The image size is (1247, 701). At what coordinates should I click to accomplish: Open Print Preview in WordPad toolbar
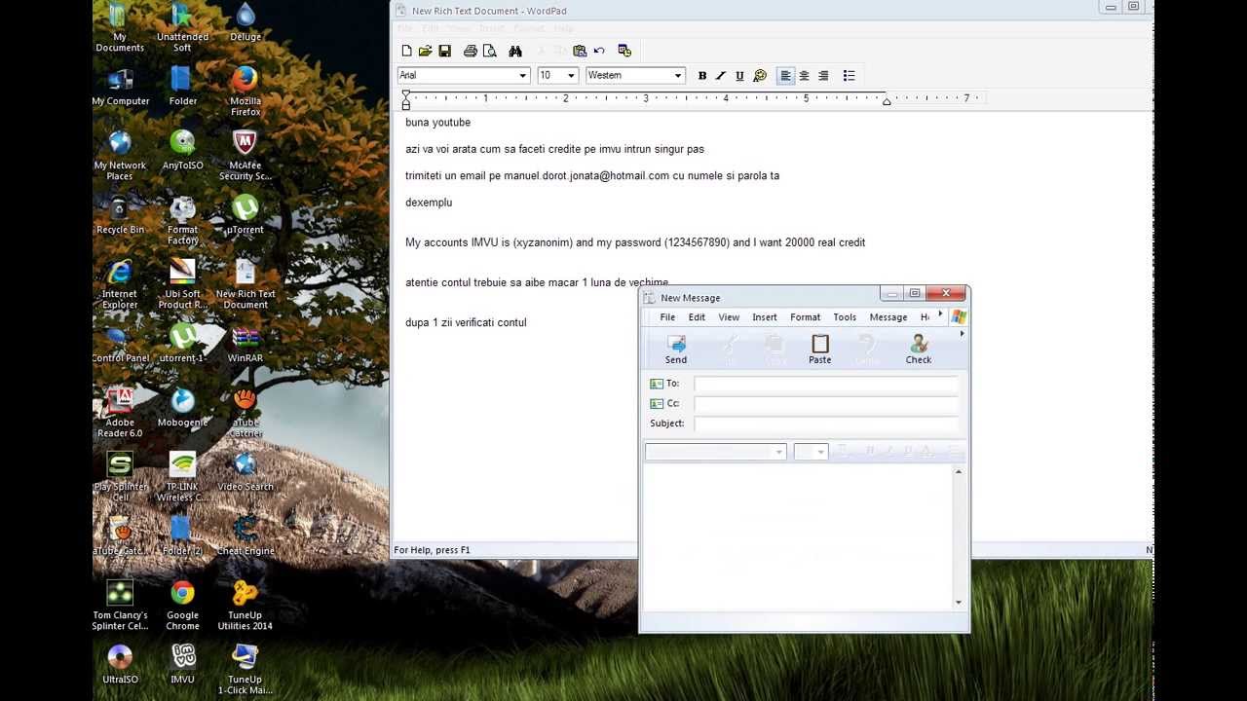pos(489,51)
